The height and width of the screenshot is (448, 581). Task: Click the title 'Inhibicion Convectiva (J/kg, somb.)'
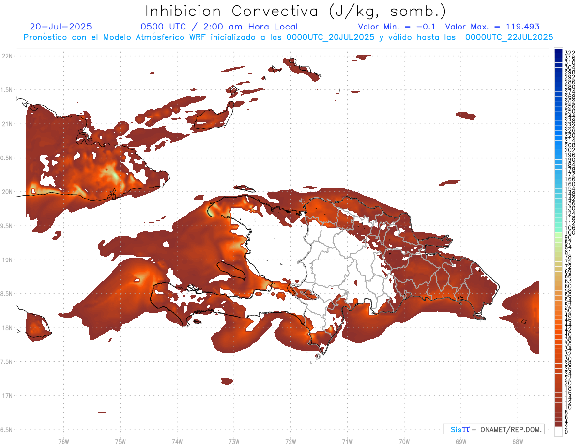296,11
